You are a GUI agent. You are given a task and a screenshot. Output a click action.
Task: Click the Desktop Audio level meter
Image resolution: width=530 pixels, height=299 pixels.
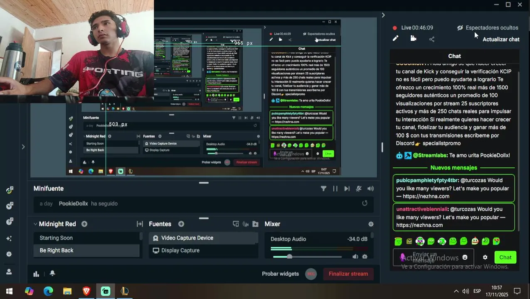pos(319,249)
